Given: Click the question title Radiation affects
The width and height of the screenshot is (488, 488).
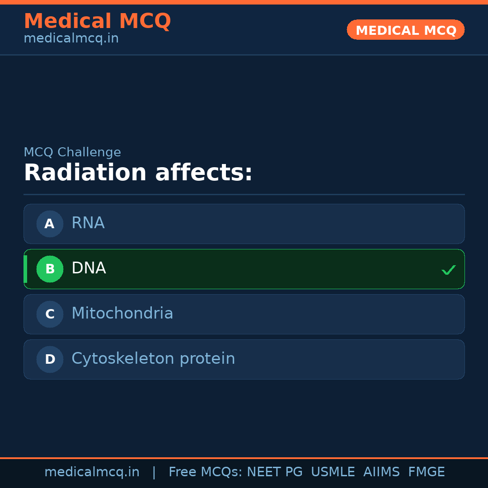Looking at the screenshot, I should [139, 172].
